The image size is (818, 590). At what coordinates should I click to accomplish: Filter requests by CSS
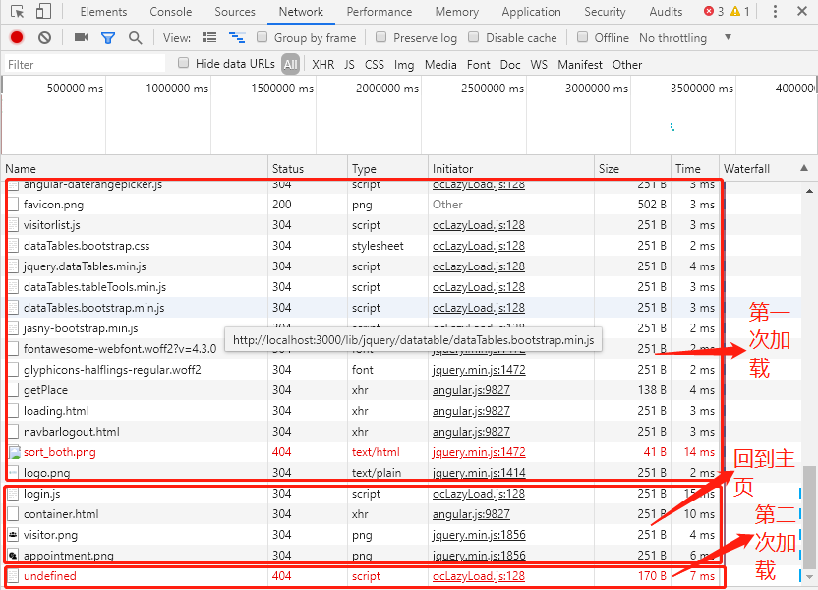pyautogui.click(x=374, y=65)
